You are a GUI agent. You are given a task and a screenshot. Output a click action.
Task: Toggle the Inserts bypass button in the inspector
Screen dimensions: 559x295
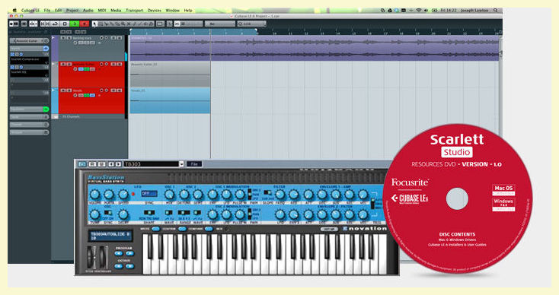click(46, 48)
